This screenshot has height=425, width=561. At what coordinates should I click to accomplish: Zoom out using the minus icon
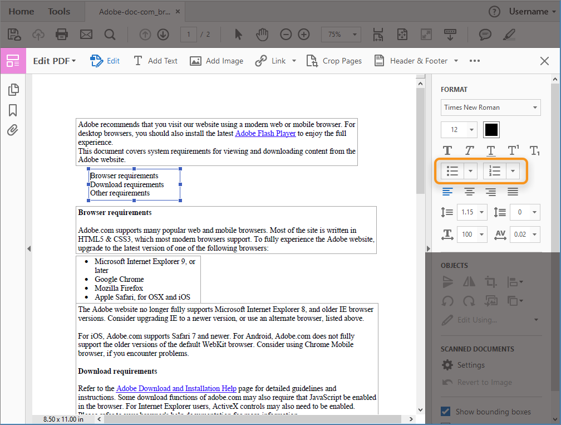[286, 34]
